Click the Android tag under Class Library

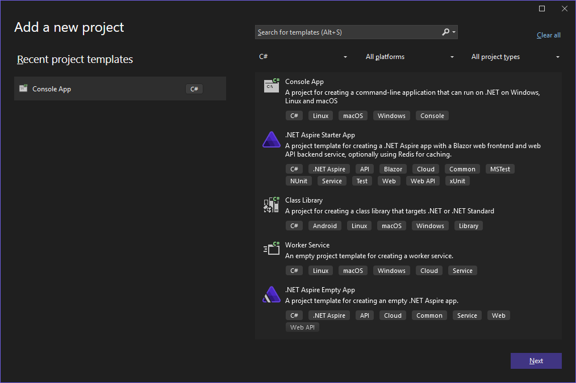pyautogui.click(x=325, y=226)
